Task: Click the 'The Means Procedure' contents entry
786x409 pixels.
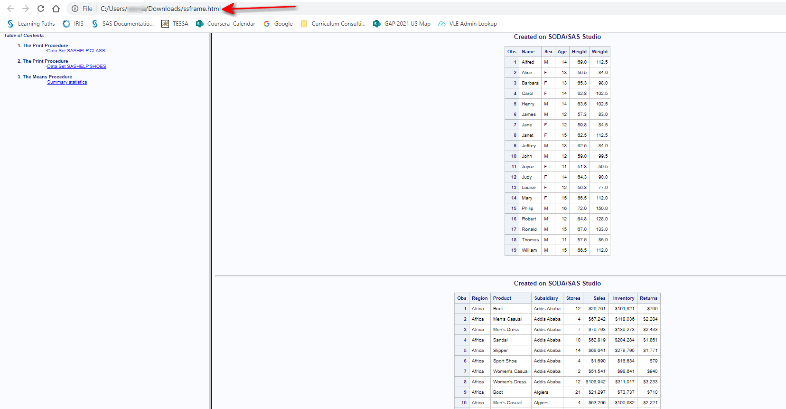Action: click(47, 77)
